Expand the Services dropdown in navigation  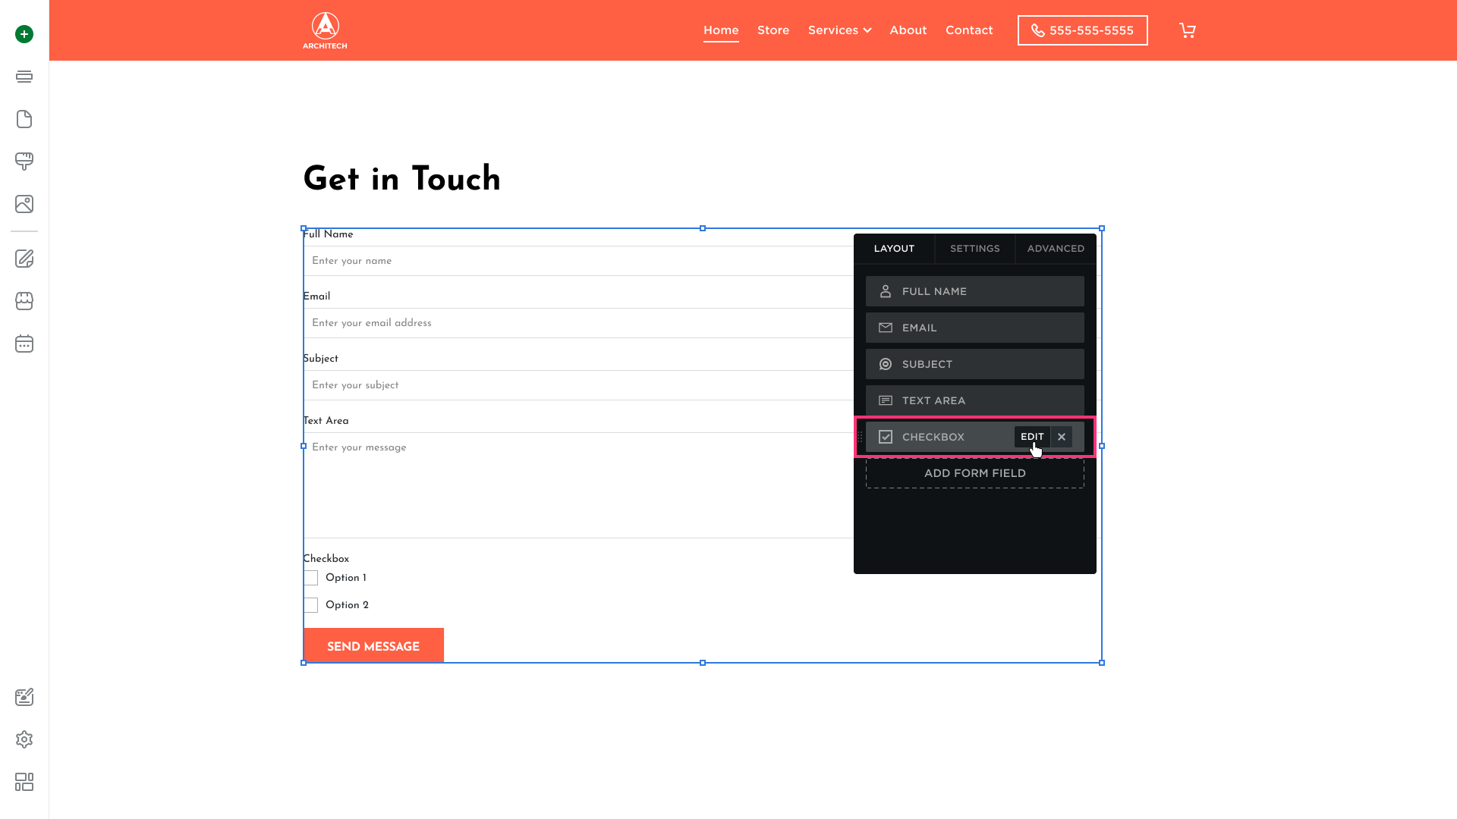point(839,30)
